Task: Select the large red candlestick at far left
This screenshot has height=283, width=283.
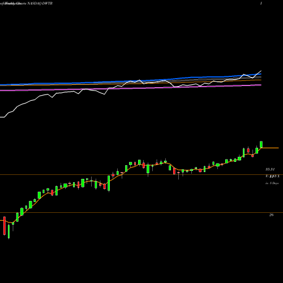Action: point(5,226)
